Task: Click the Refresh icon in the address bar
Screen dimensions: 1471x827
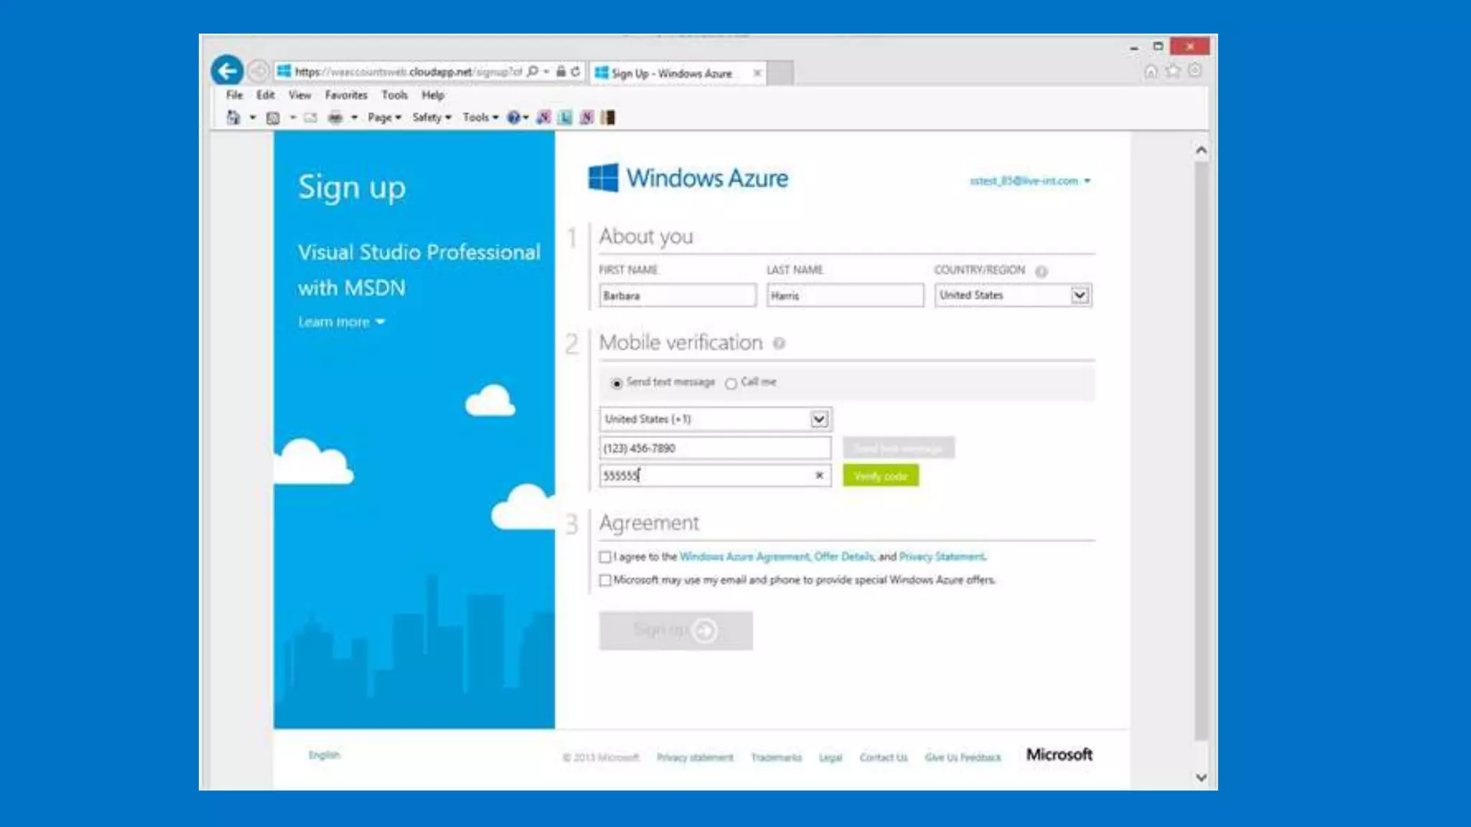Action: 575,72
